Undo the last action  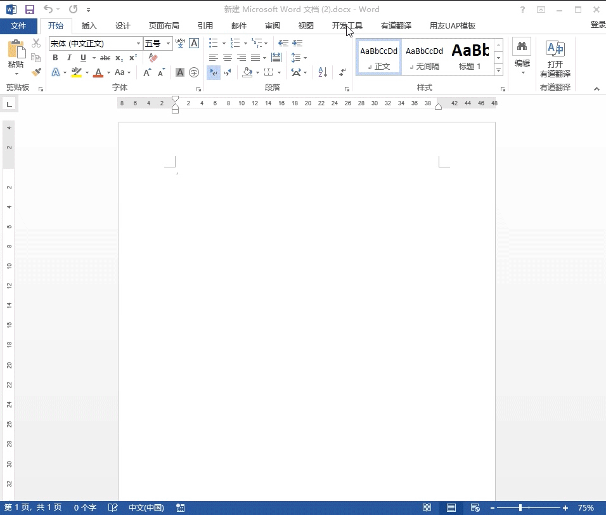click(48, 9)
